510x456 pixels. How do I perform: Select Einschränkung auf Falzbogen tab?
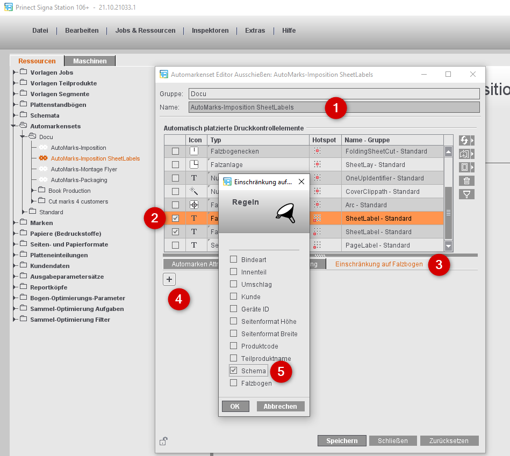coord(379,264)
